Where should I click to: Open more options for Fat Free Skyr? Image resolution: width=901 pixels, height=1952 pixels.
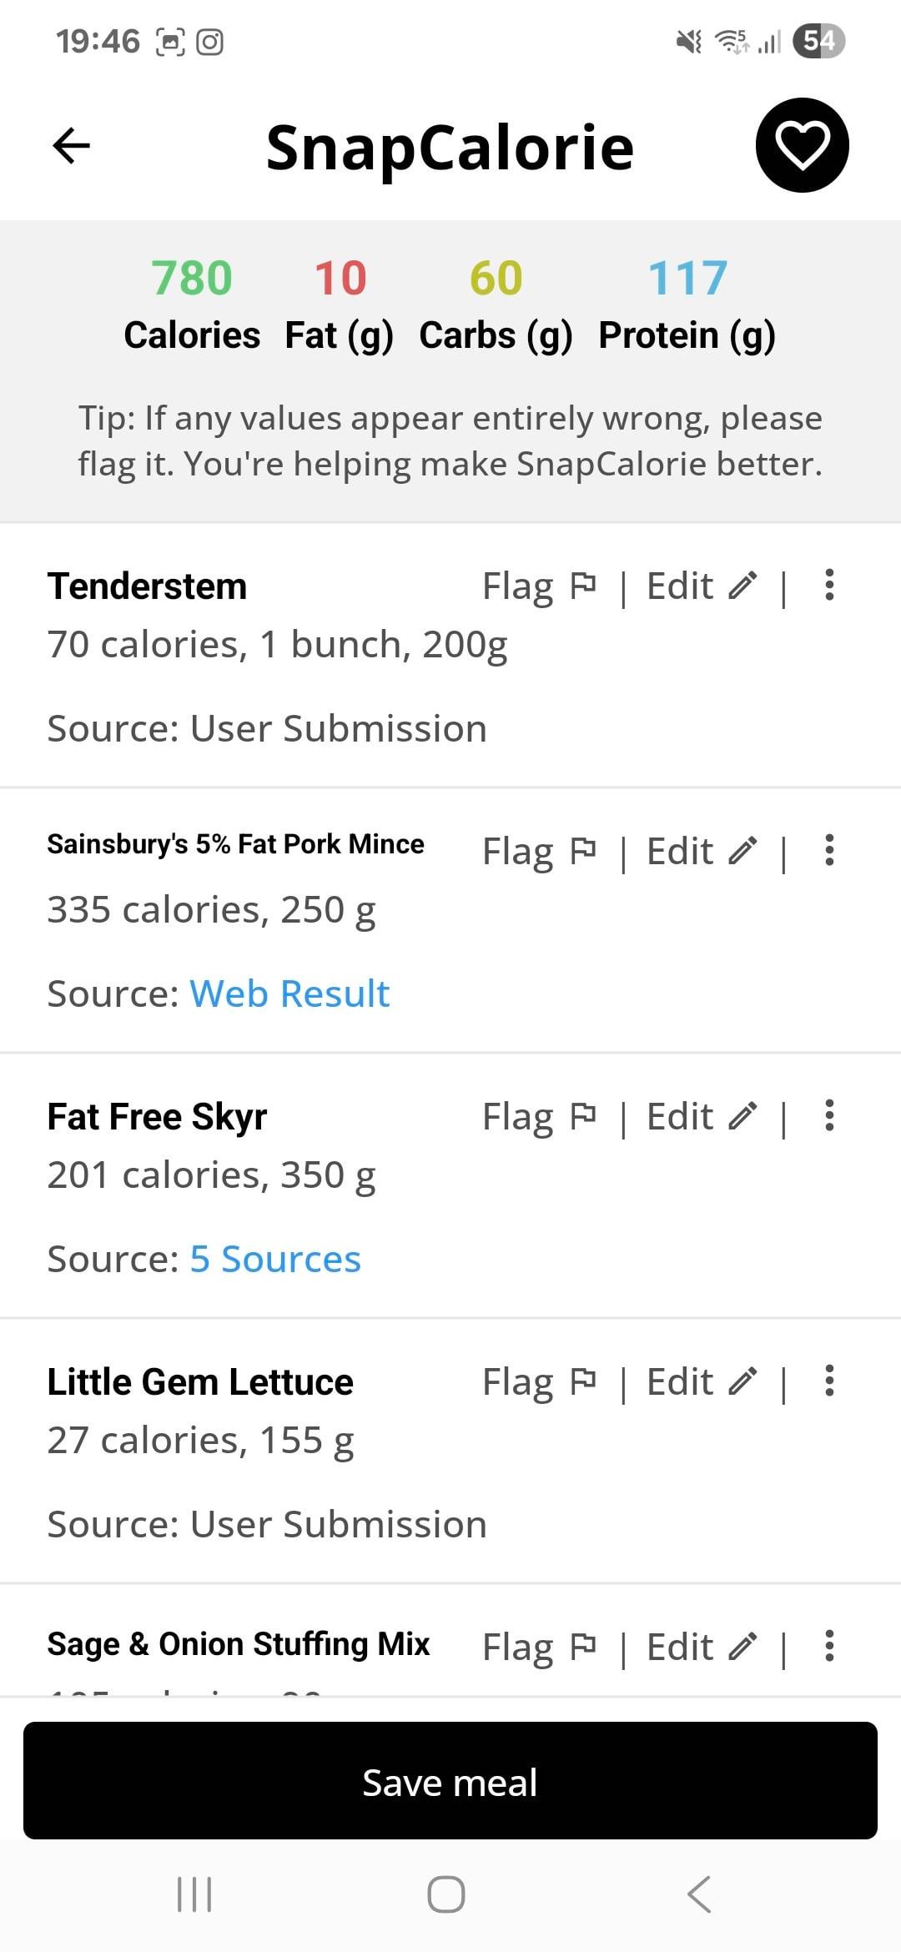point(828,1116)
